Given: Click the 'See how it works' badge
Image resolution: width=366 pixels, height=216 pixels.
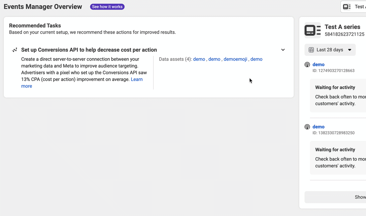Looking at the screenshot, I should [x=107, y=7].
